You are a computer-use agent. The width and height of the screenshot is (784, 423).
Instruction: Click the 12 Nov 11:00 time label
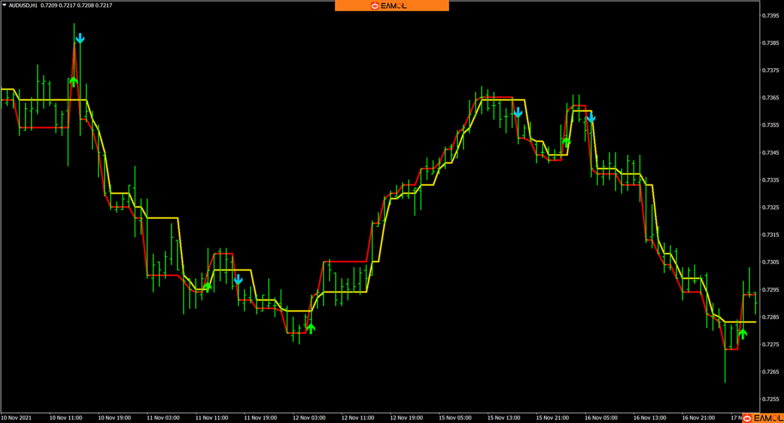click(358, 418)
